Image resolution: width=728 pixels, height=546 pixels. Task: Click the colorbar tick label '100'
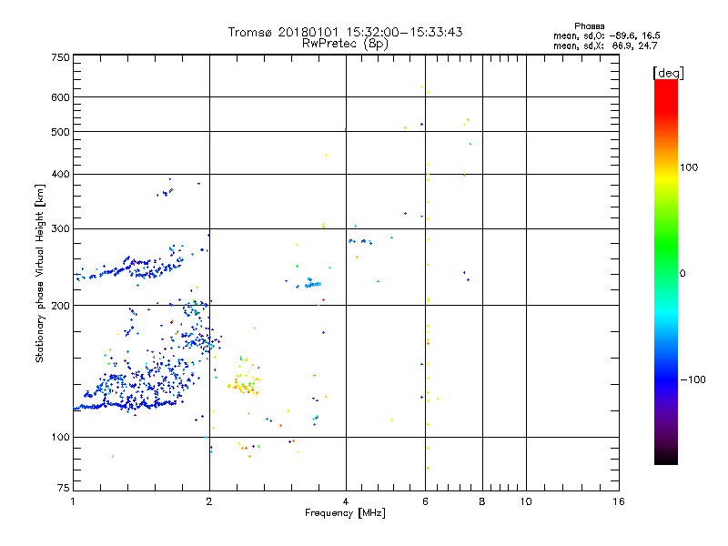(689, 167)
